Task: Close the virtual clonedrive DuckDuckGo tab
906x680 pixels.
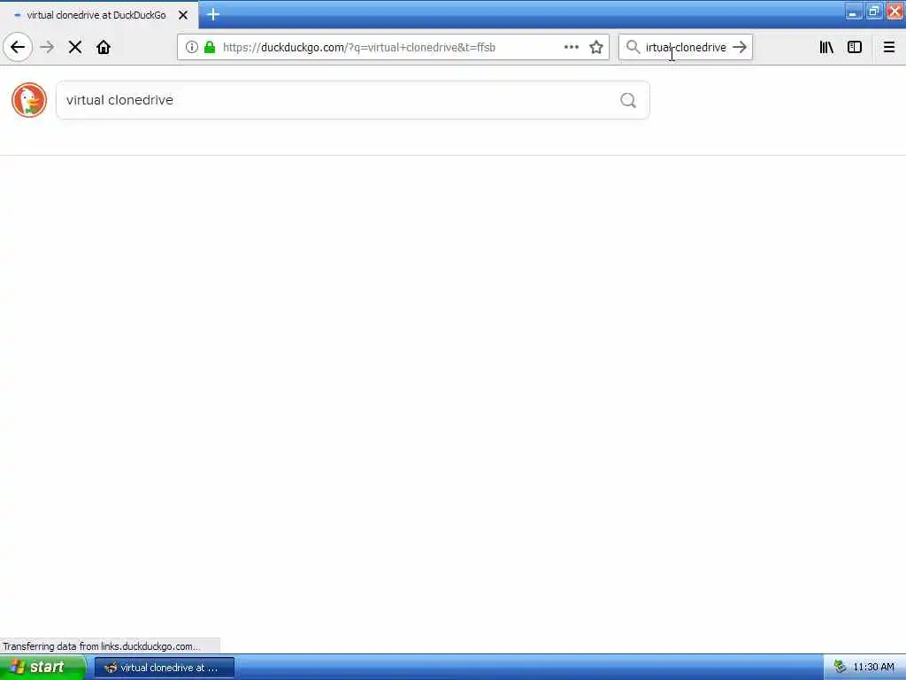Action: pos(183,15)
